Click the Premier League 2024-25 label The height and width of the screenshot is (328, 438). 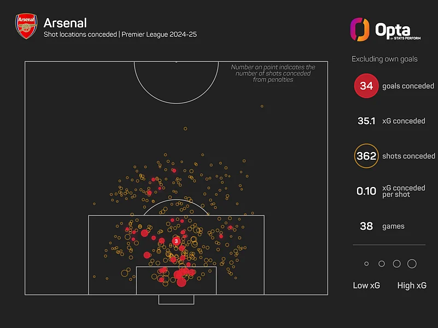(x=159, y=34)
